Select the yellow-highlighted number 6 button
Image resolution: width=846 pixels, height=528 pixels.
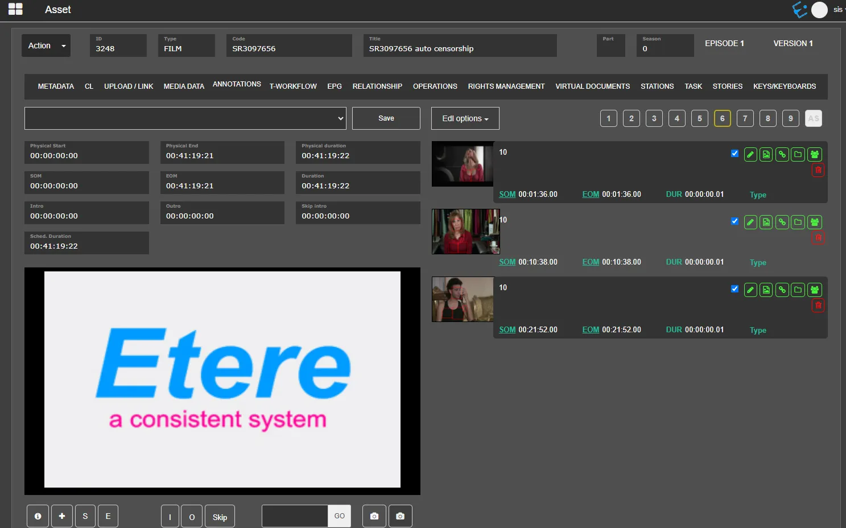pyautogui.click(x=722, y=118)
